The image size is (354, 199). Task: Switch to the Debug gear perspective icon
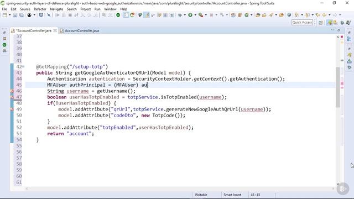342,23
